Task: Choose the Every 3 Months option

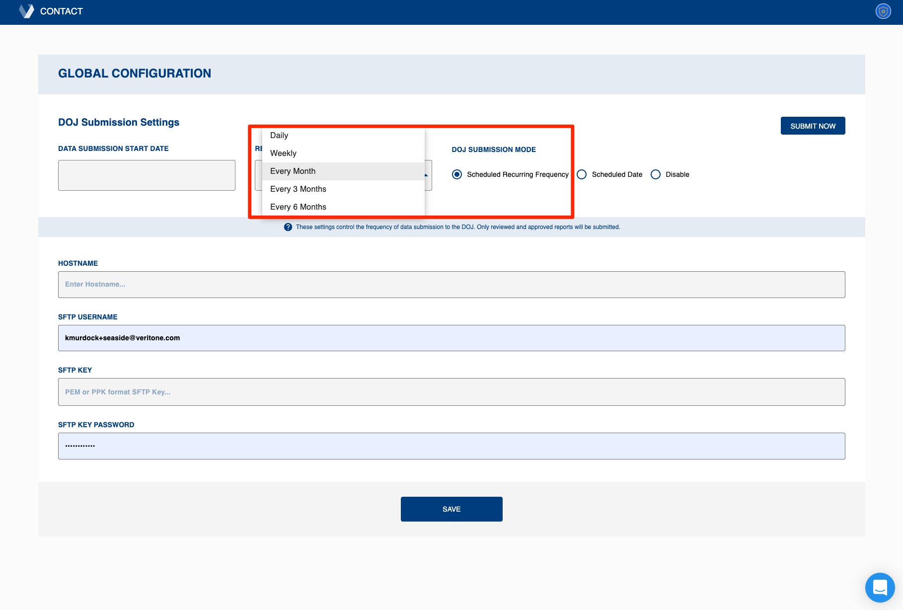Action: [x=298, y=189]
